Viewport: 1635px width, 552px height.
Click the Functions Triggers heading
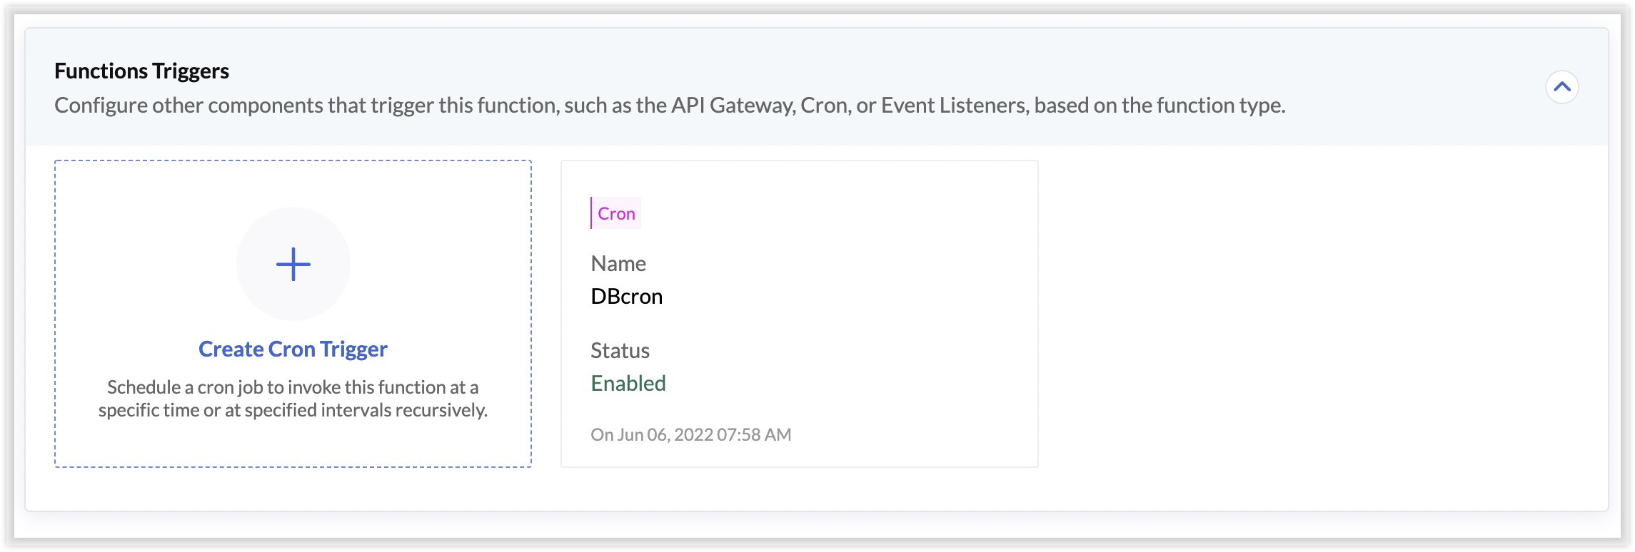click(141, 71)
